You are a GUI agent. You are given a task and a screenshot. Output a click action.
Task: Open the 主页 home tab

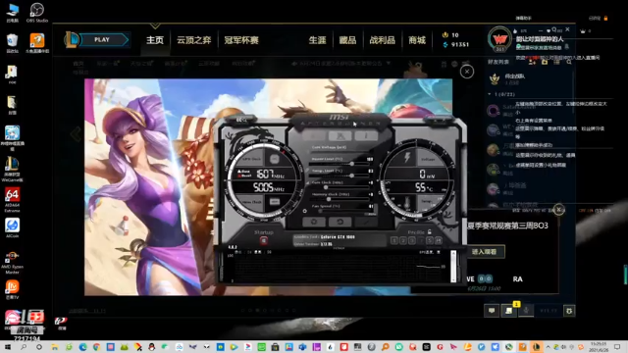pyautogui.click(x=155, y=40)
